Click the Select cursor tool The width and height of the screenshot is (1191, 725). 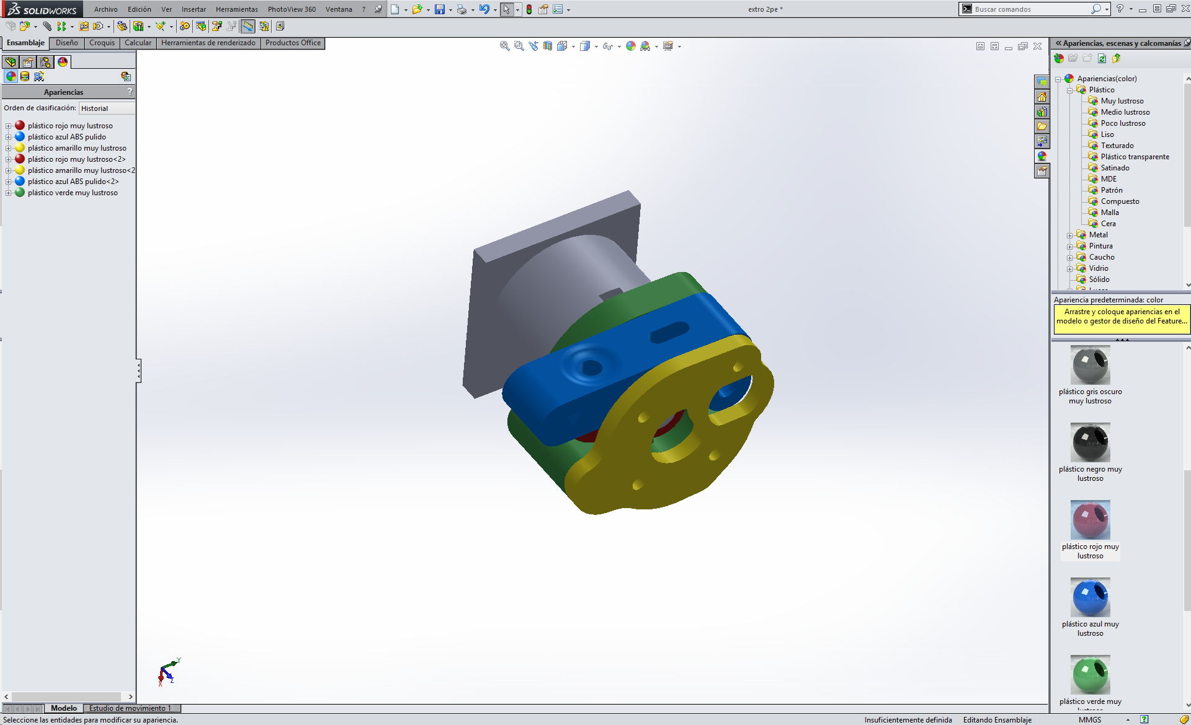coord(507,9)
